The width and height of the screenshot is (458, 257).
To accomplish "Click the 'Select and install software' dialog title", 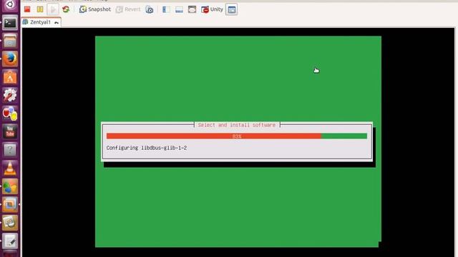I will coord(237,125).
